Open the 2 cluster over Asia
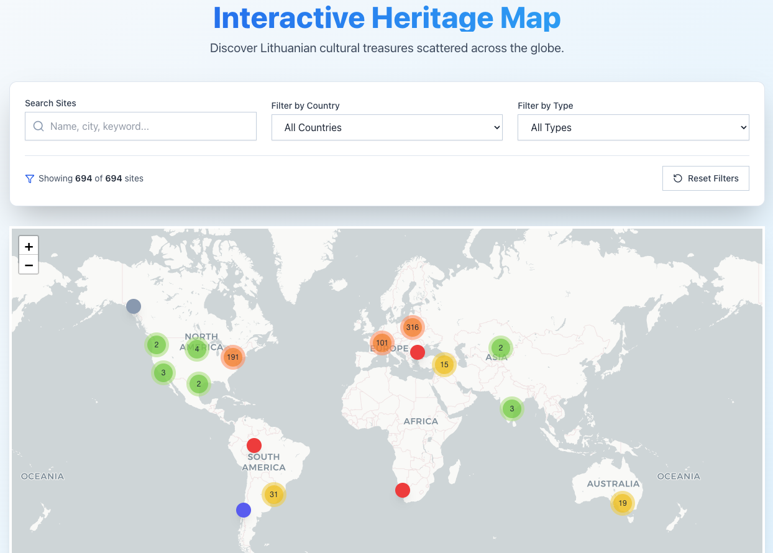The image size is (773, 553). pyautogui.click(x=500, y=348)
